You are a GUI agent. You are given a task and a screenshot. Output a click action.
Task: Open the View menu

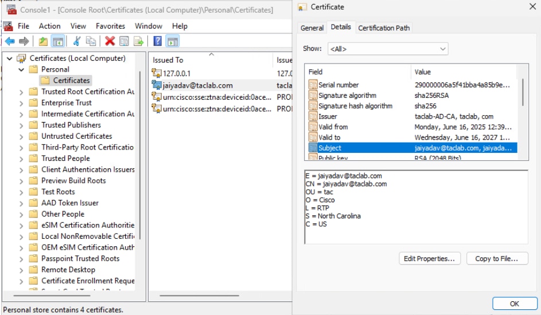pyautogui.click(x=79, y=26)
